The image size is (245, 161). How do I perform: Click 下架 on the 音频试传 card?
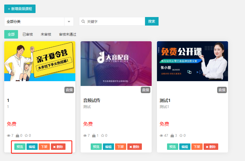[121, 147]
